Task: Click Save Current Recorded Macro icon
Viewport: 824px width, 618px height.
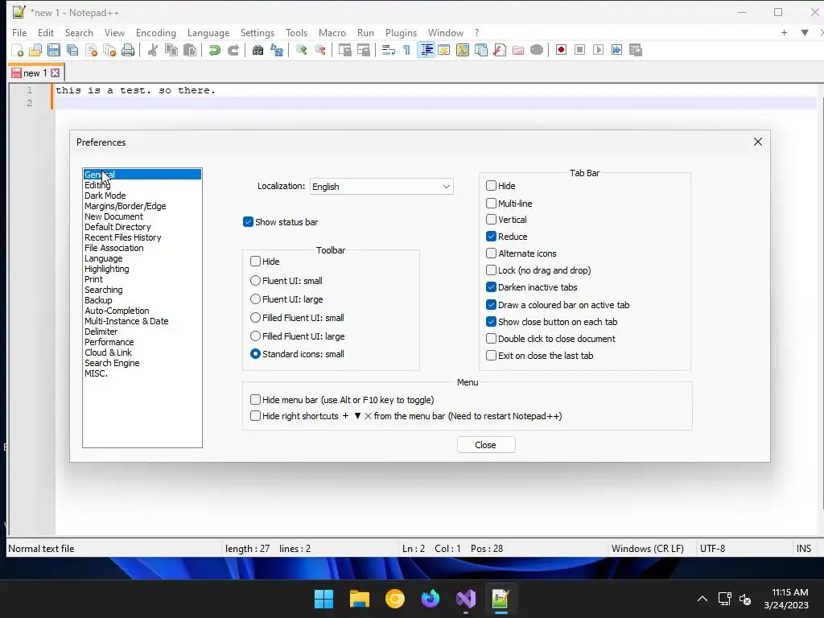Action: coord(636,50)
